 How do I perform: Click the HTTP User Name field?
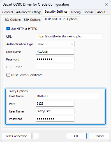[x=55, y=51]
